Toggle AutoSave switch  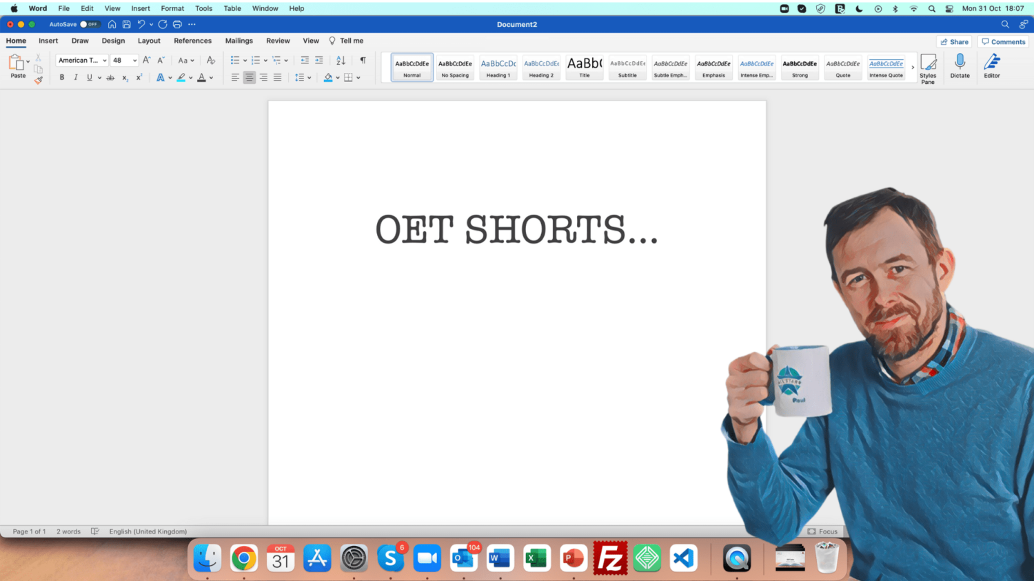pyautogui.click(x=89, y=24)
